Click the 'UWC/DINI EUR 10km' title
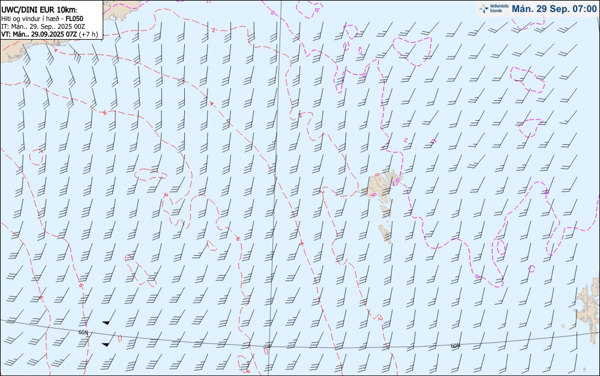 coord(39,10)
